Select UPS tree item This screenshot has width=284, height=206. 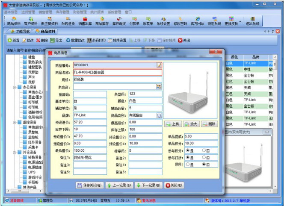32,172
